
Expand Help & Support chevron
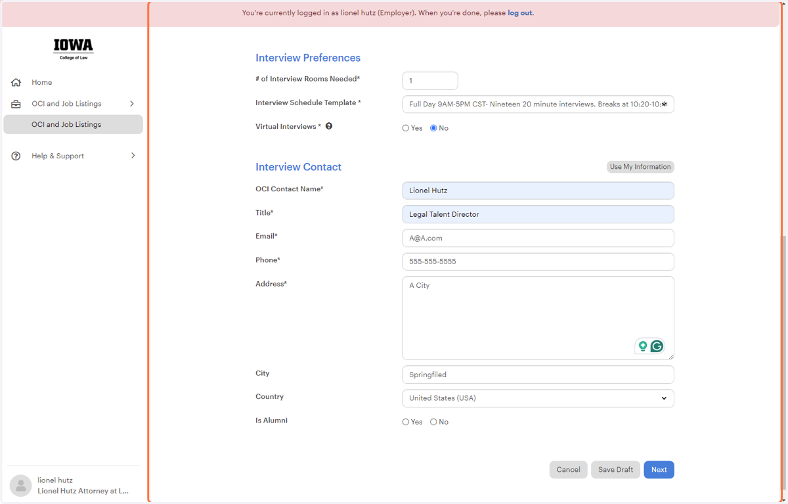pyautogui.click(x=132, y=156)
